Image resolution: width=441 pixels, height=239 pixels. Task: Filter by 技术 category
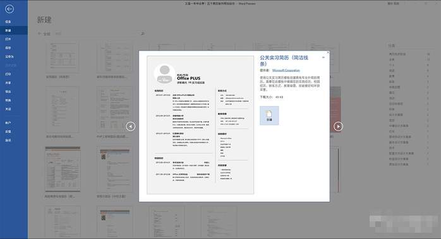click(392, 148)
